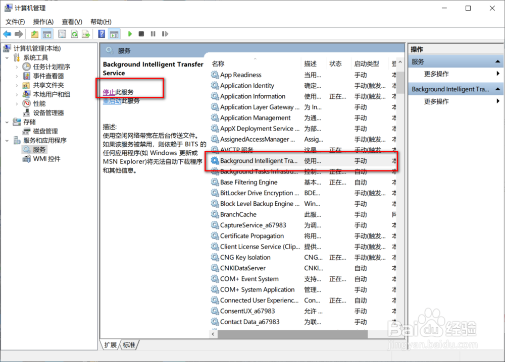Click the Refresh toolbar icon

pos(74,34)
